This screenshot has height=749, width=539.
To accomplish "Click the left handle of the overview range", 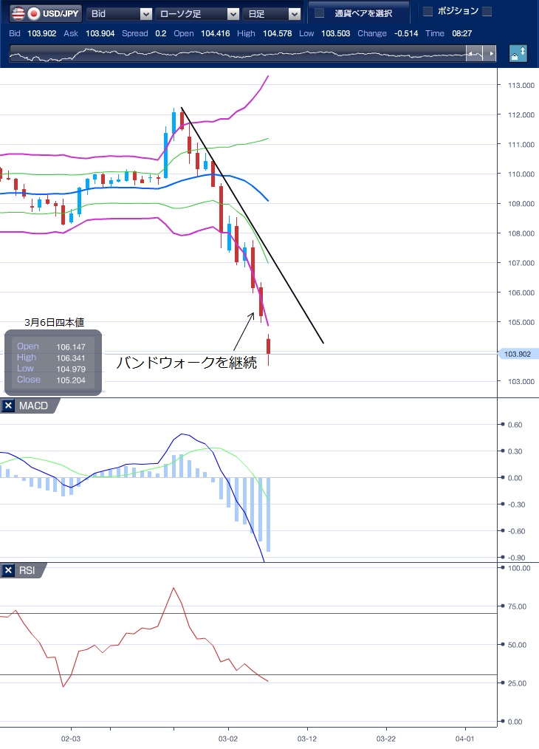I will click(x=469, y=55).
